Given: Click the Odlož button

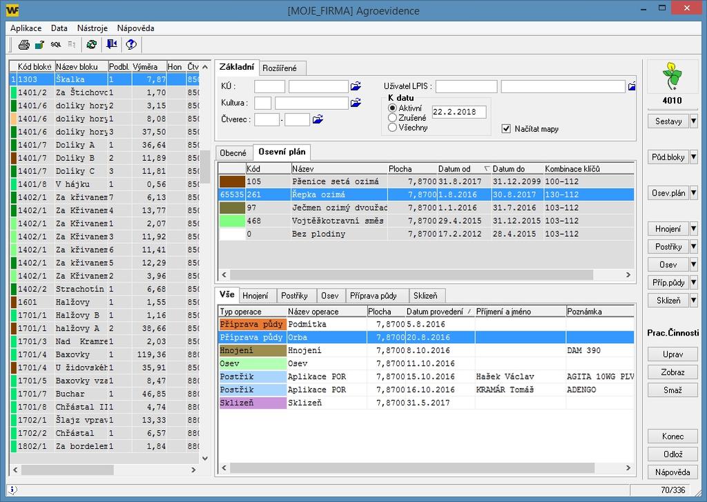Looking at the screenshot, I should [x=672, y=454].
